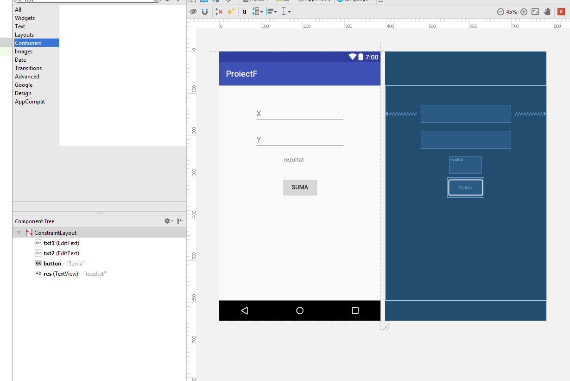Click the clear all constraints icon
Image resolution: width=570 pixels, height=381 pixels.
(x=219, y=12)
